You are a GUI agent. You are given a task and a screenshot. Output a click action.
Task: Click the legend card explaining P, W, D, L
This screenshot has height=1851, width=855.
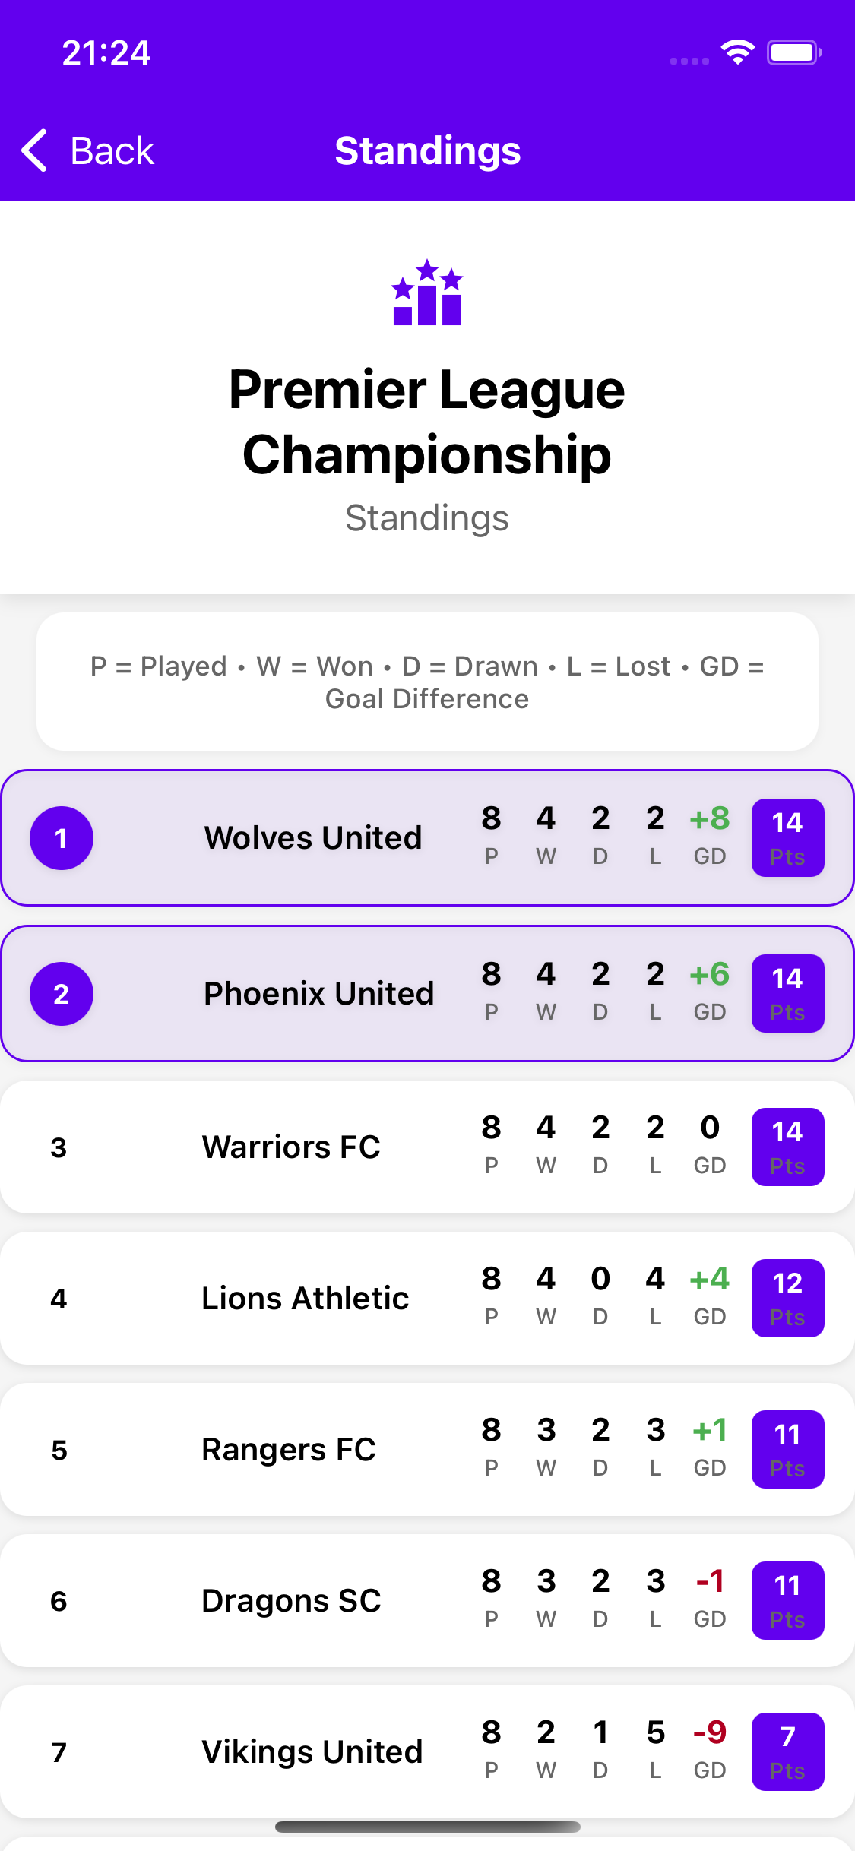(427, 681)
